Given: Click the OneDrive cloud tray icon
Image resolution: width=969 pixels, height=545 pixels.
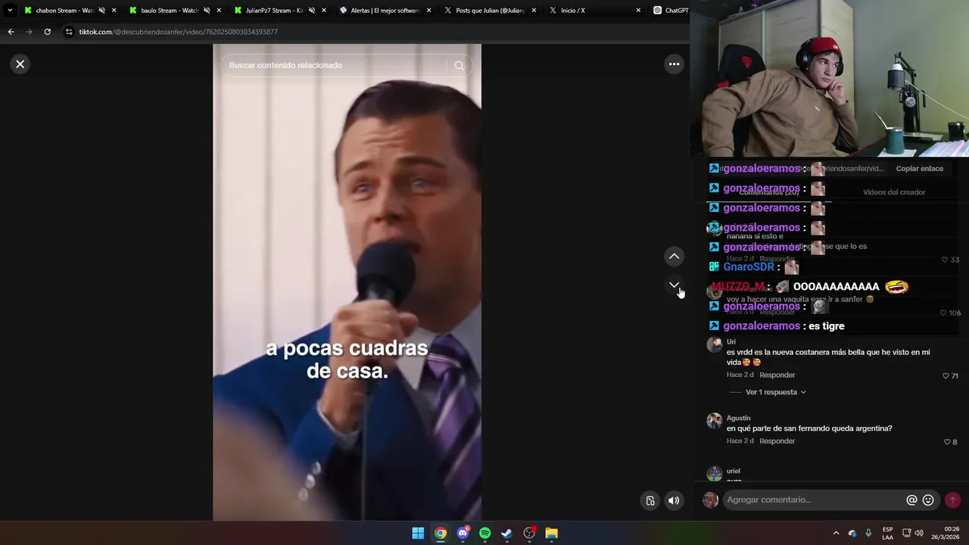Looking at the screenshot, I should pos(852,534).
